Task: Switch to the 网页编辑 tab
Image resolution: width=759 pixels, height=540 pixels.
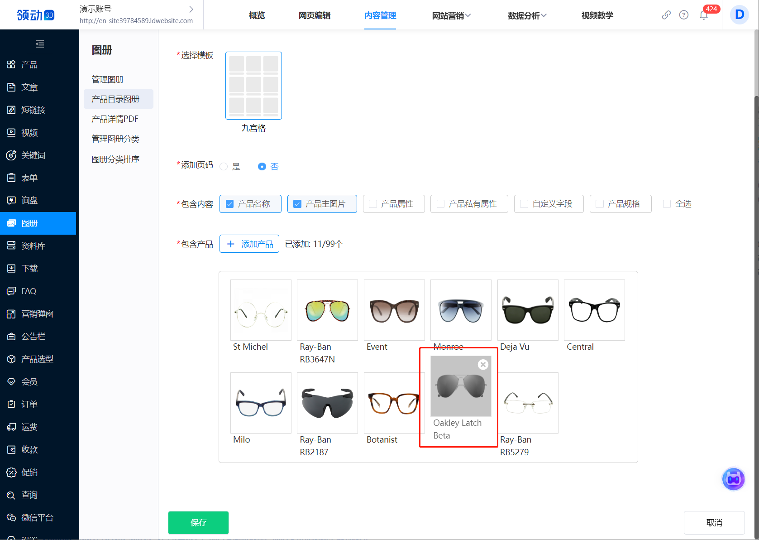Action: 315,16
